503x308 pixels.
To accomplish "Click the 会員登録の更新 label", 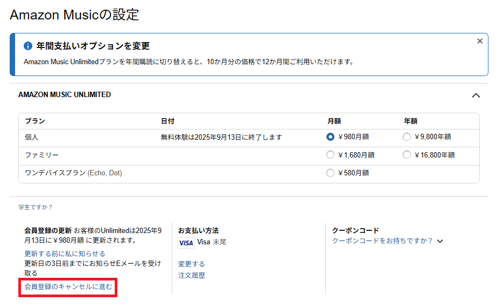I will 48,231.
